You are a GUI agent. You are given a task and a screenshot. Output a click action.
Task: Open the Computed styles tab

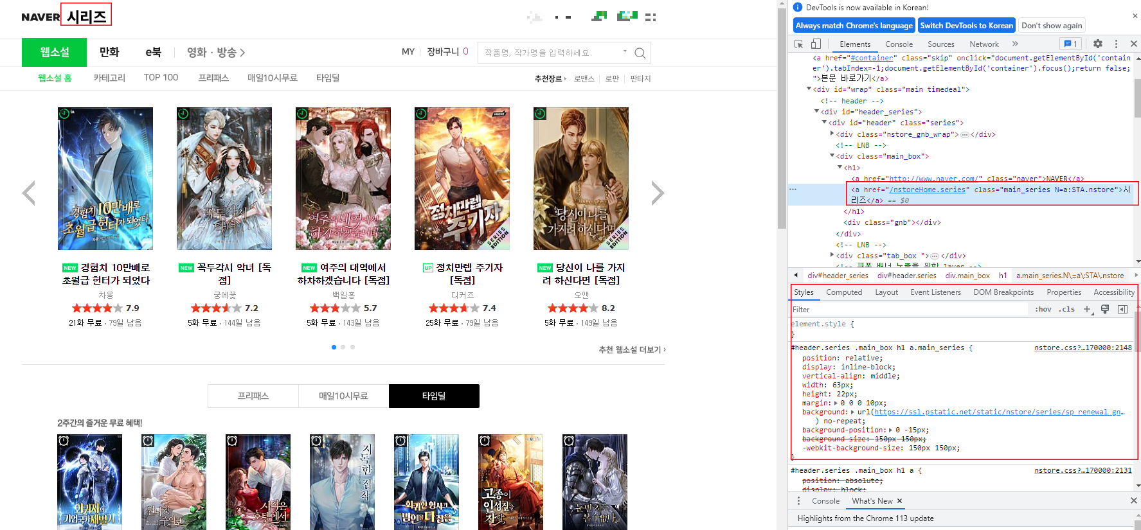click(x=844, y=292)
